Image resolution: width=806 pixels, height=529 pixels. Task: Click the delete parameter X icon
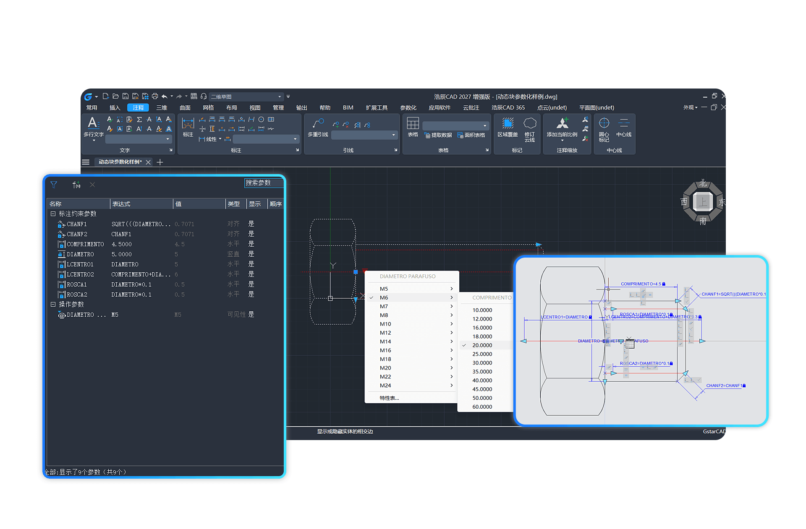[x=92, y=185]
